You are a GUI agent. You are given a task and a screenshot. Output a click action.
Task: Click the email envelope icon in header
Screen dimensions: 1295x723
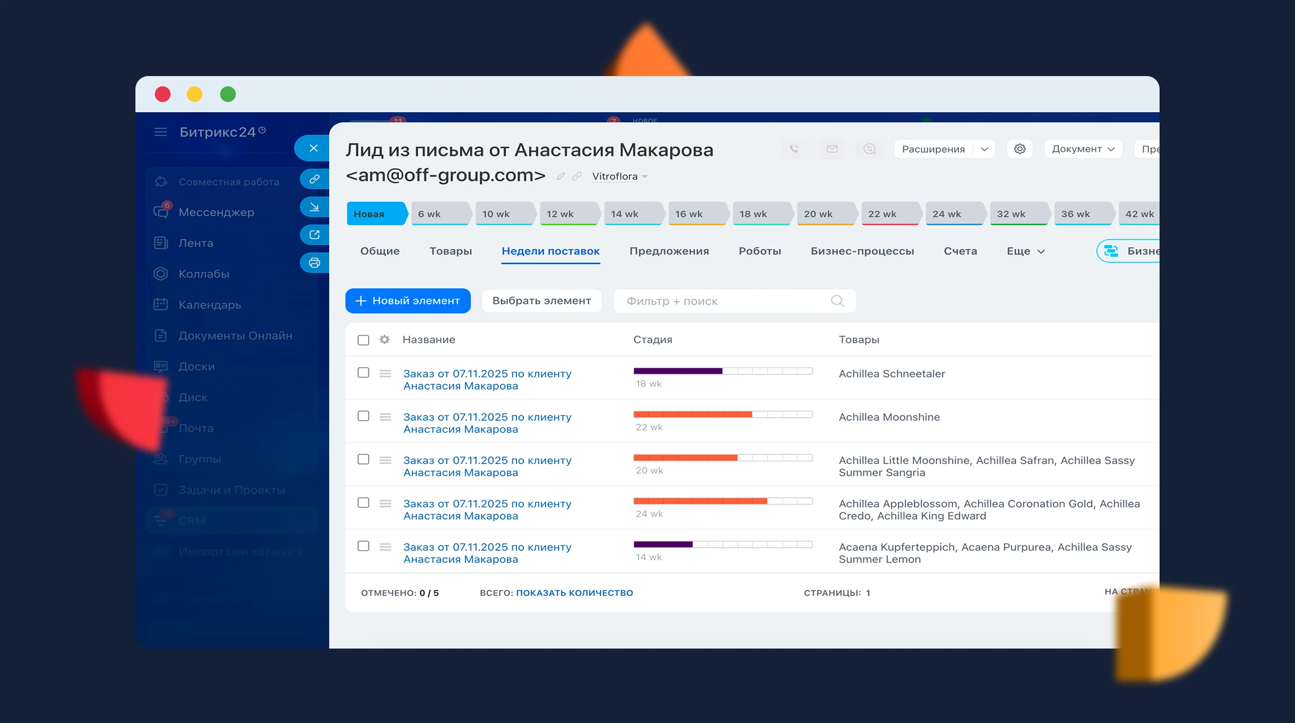pyautogui.click(x=832, y=149)
